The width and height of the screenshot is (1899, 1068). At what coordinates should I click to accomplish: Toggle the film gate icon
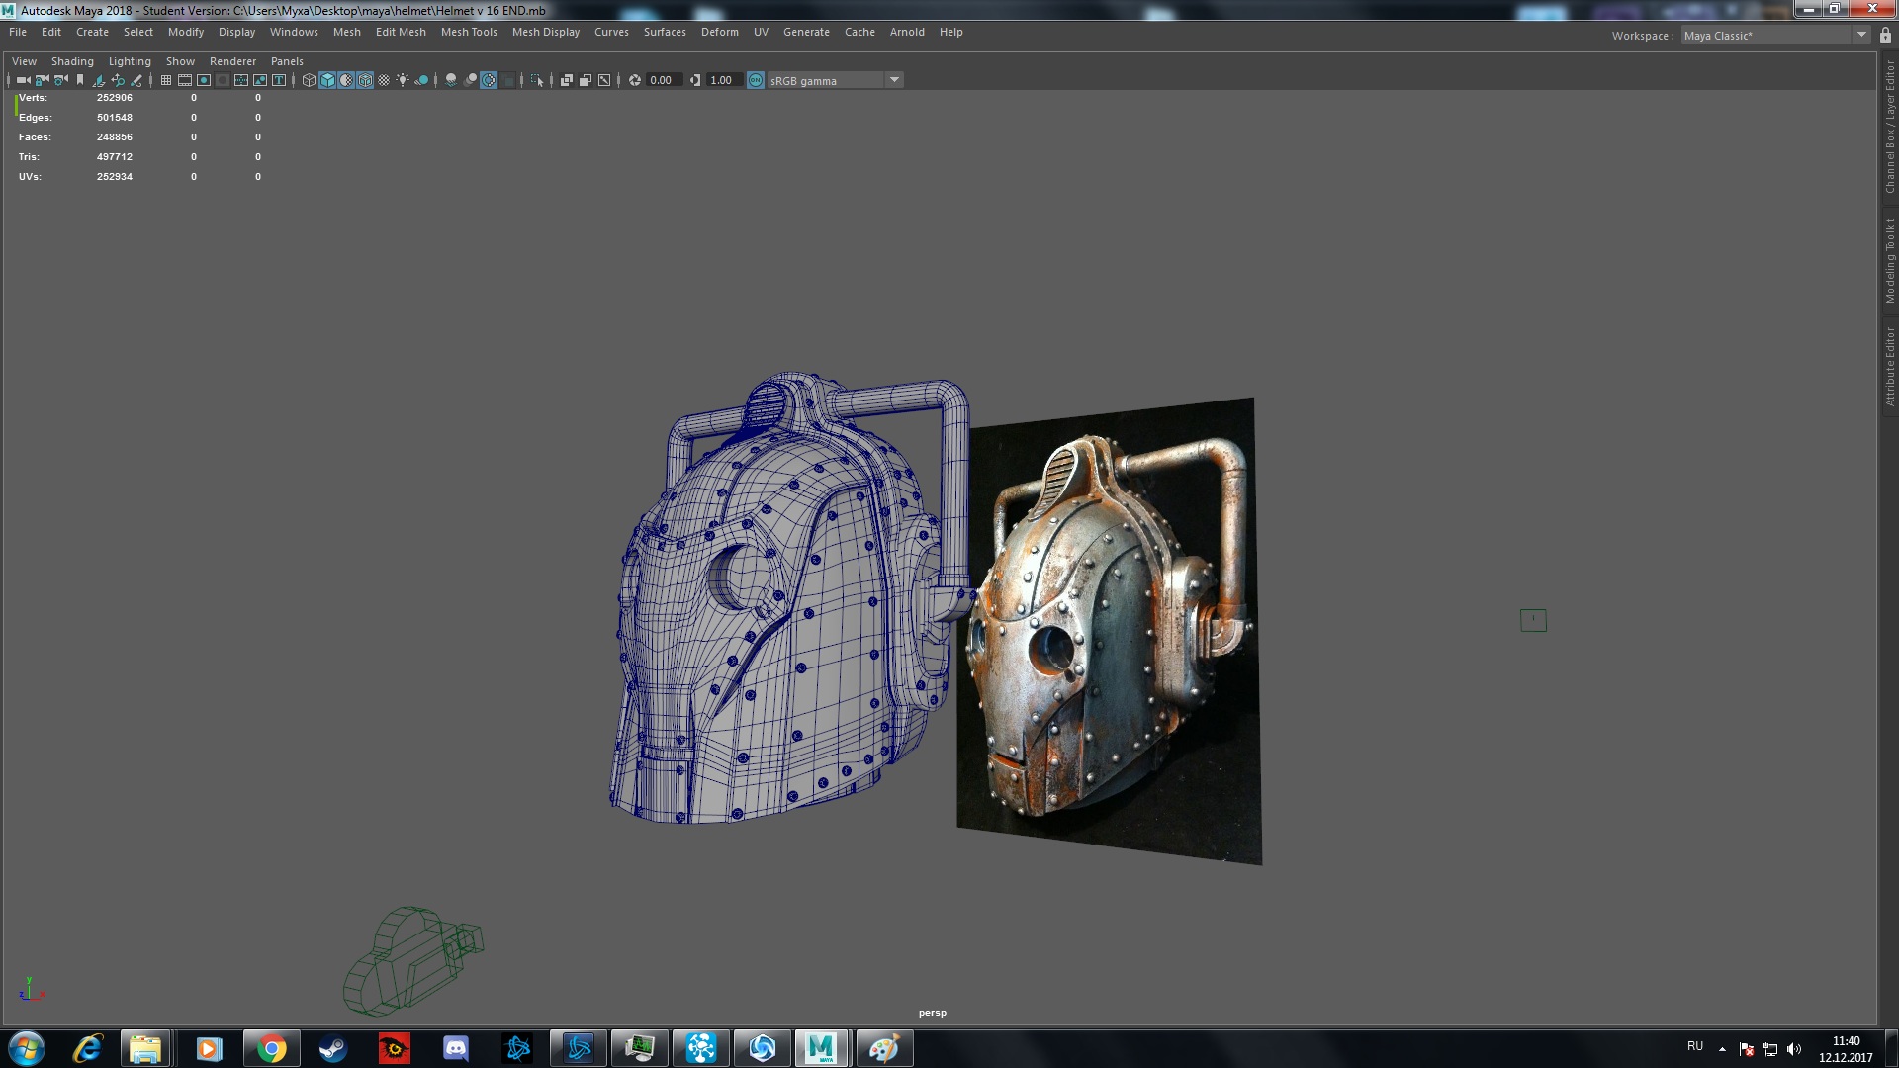click(x=185, y=80)
